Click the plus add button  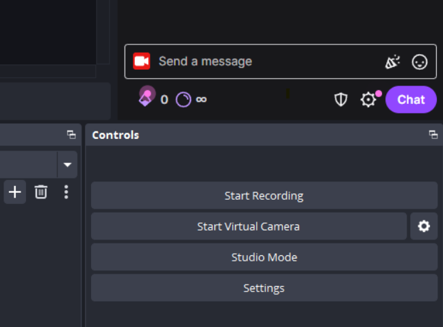click(x=15, y=192)
